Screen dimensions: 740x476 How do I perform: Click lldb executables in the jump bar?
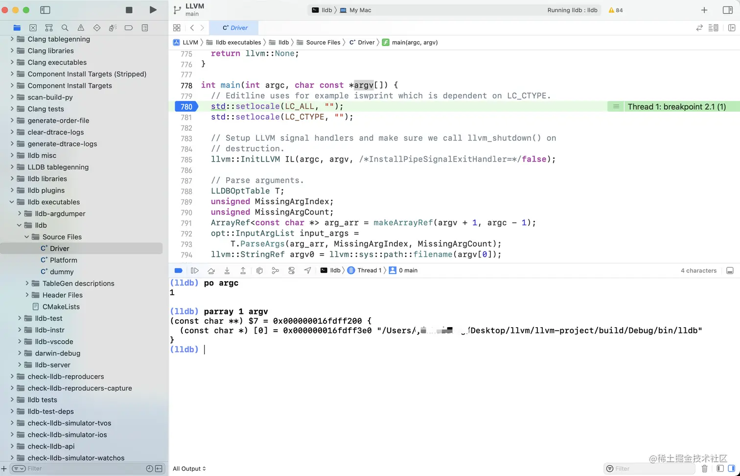click(234, 43)
